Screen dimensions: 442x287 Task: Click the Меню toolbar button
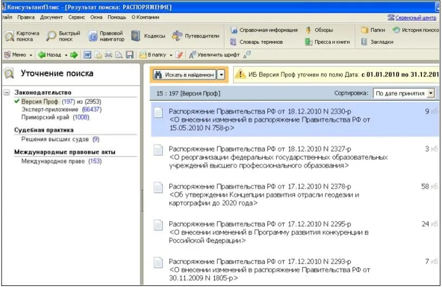16,55
